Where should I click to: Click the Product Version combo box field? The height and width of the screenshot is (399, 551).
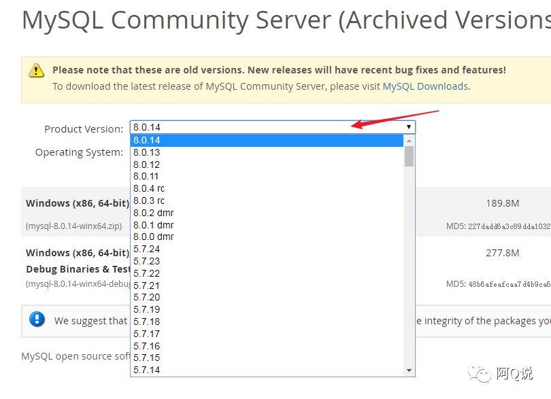(x=273, y=127)
